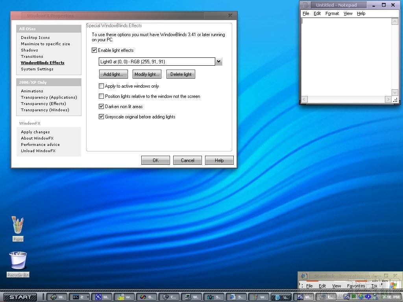Open Transparency (Applications) settings
The width and height of the screenshot is (403, 302).
(x=49, y=98)
